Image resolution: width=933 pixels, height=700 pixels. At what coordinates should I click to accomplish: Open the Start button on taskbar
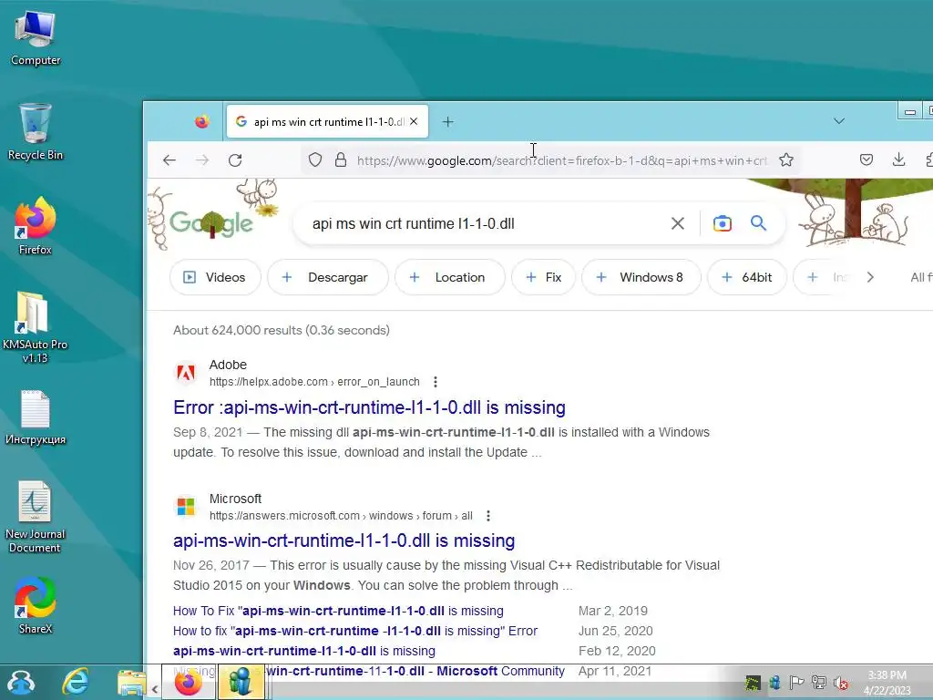[20, 682]
